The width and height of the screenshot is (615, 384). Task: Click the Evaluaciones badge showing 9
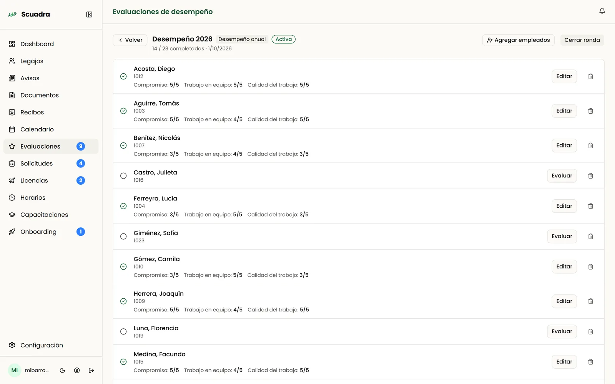tap(81, 146)
